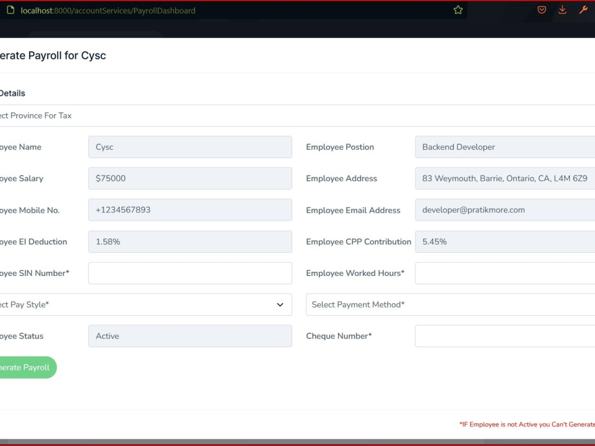The image size is (595, 446).
Task: Click the Employee Email Address field
Action: (x=506, y=210)
